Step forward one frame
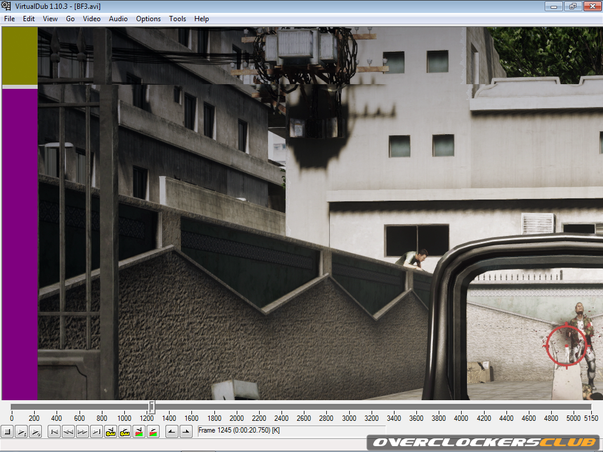 (82, 432)
